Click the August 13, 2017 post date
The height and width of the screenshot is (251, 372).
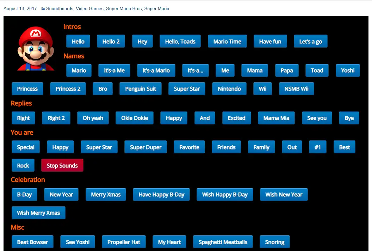(x=20, y=8)
